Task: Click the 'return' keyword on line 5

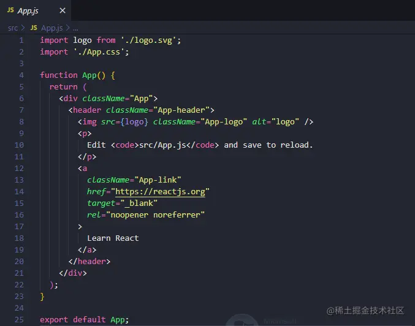Action: point(64,87)
